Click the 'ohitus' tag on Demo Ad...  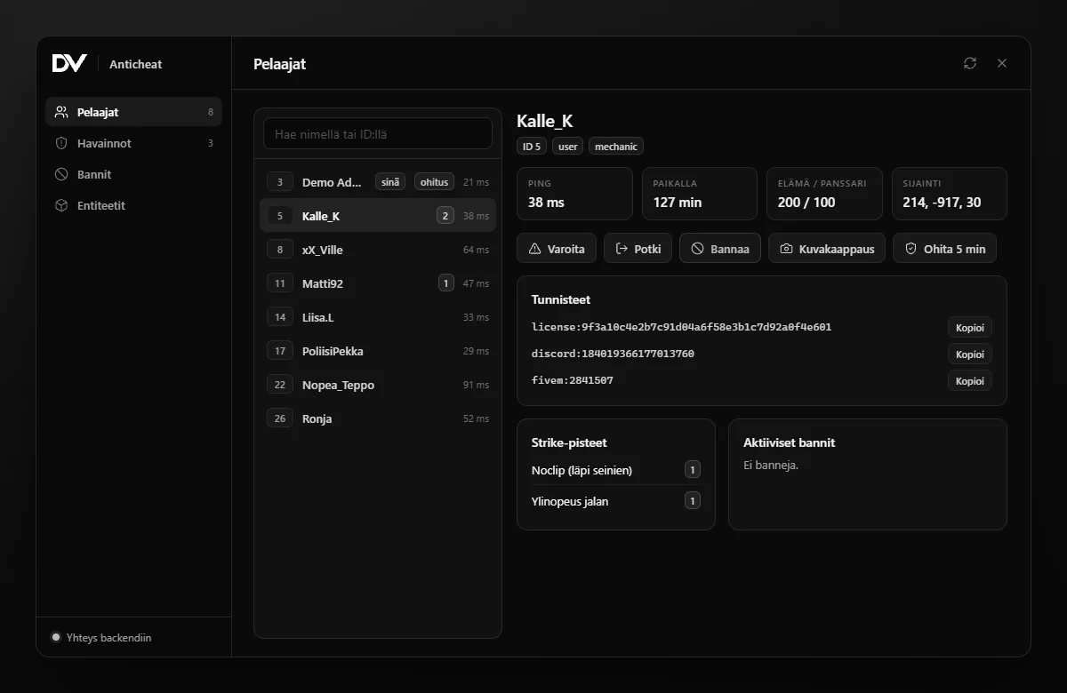coord(435,182)
